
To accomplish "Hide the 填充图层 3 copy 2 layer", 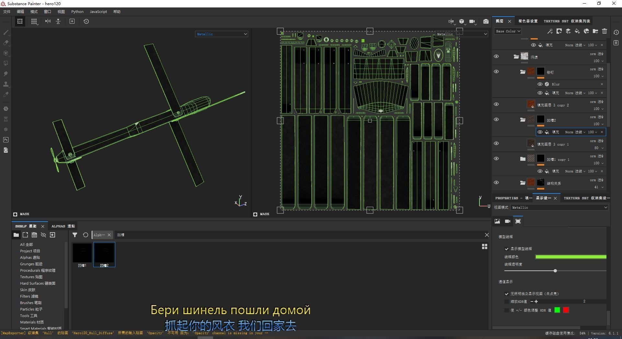I will pos(496,104).
